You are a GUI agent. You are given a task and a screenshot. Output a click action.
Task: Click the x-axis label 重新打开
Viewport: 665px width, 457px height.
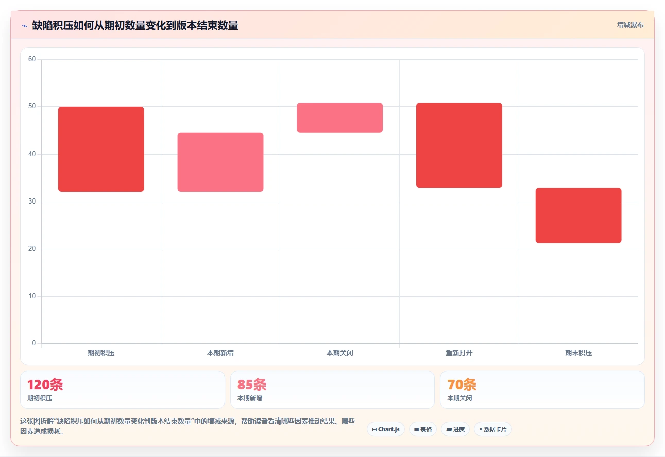click(x=459, y=353)
